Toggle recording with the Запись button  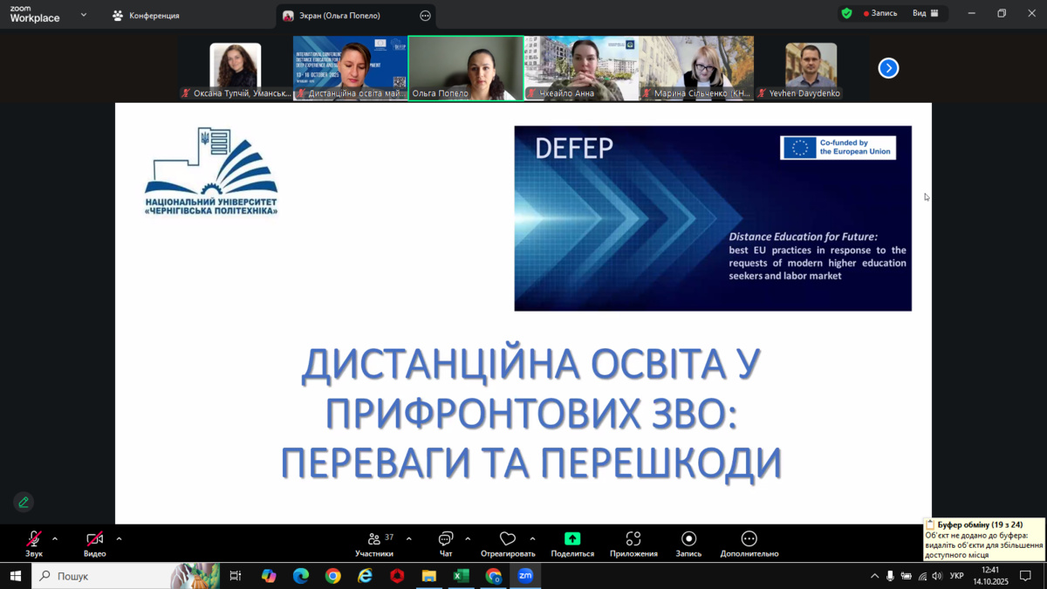[x=688, y=539]
